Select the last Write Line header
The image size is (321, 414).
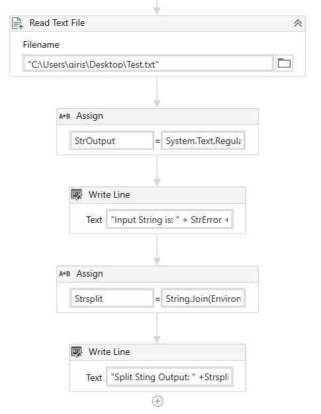(158, 352)
